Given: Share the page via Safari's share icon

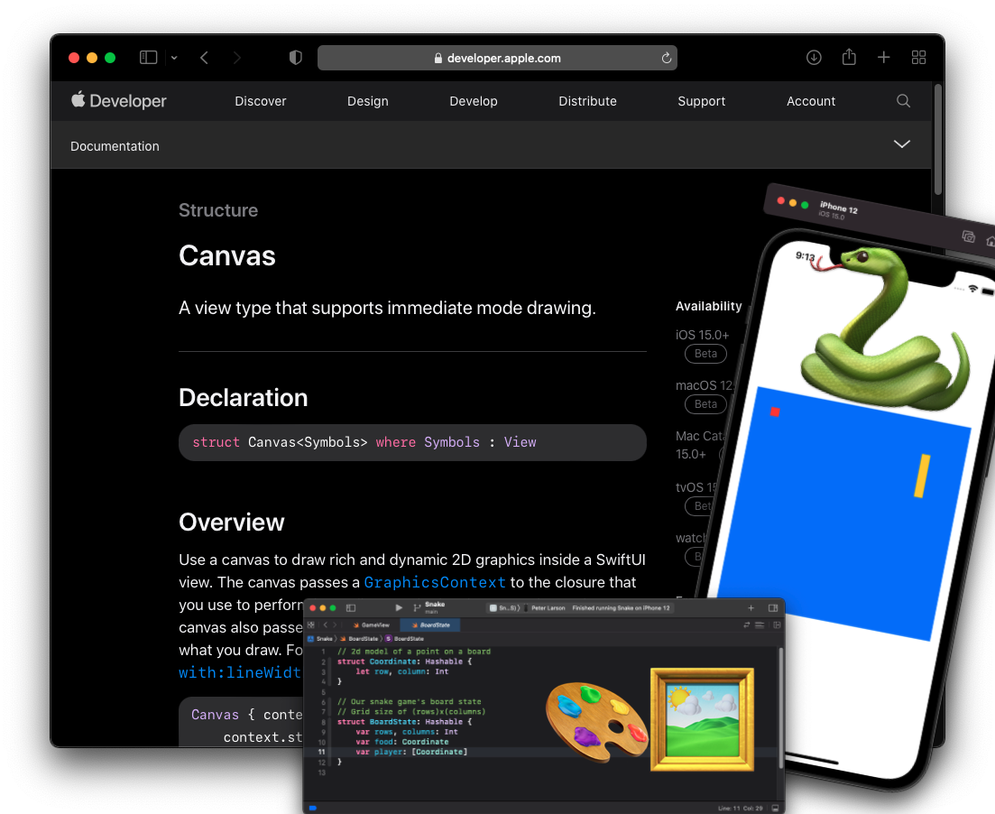Looking at the screenshot, I should [848, 57].
